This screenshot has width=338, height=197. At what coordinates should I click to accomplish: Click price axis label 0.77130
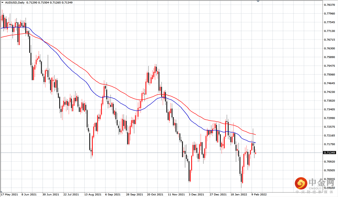tap(329, 31)
